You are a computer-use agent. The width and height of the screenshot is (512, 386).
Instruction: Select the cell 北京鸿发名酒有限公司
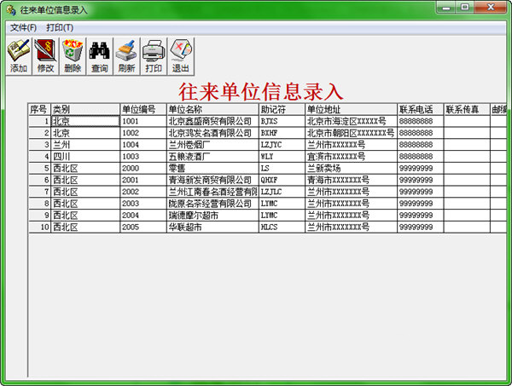pos(212,133)
